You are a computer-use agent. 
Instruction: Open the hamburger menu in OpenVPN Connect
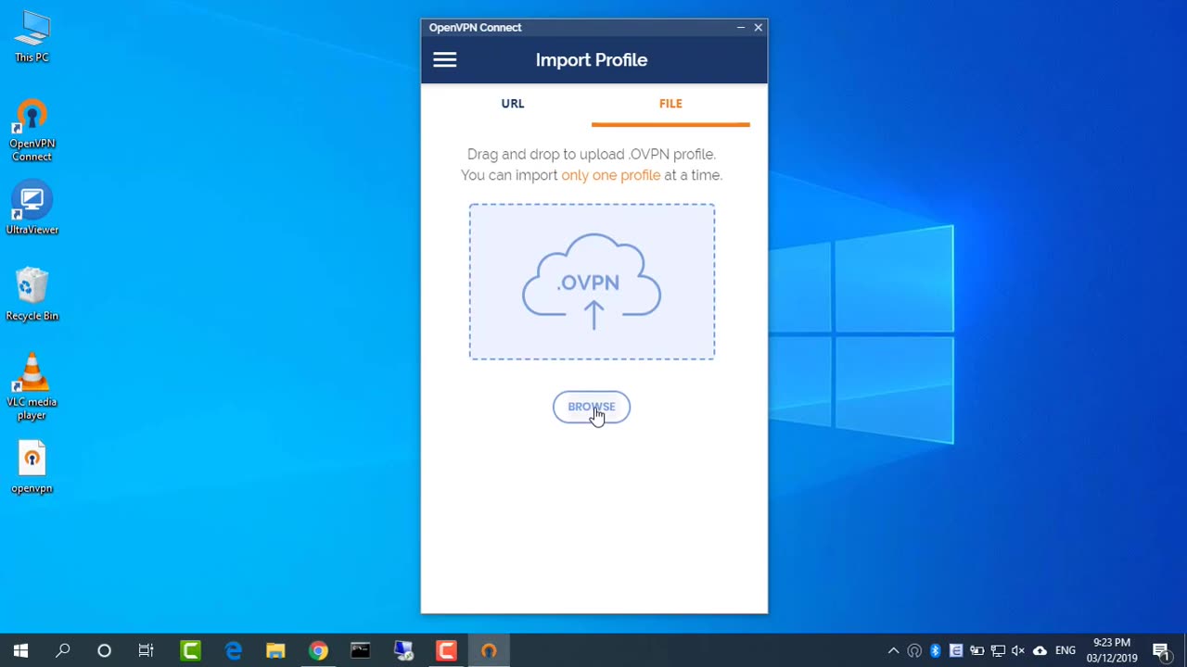click(x=445, y=60)
